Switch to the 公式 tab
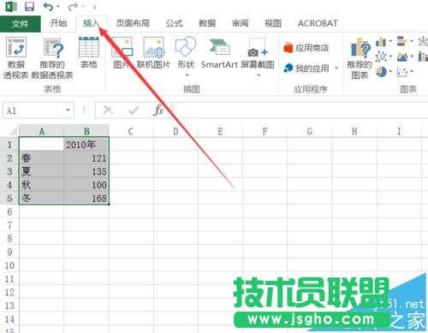This screenshot has width=428, height=333. pyautogui.click(x=175, y=23)
